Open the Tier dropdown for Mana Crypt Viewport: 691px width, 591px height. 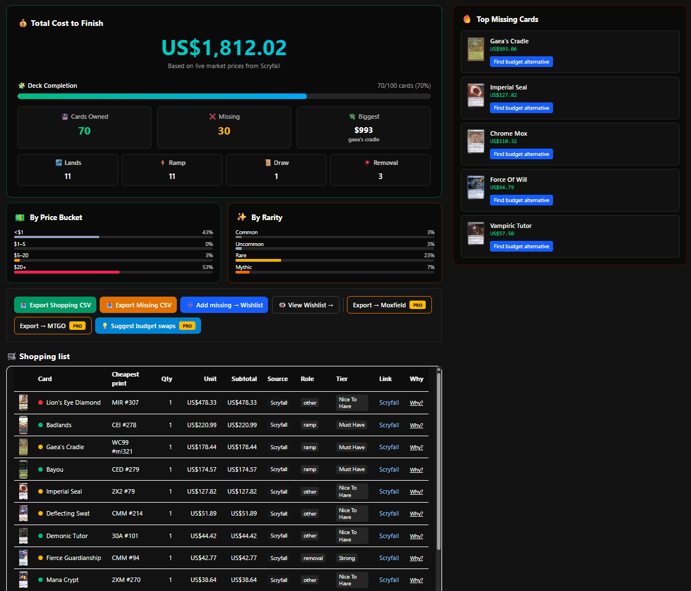351,580
